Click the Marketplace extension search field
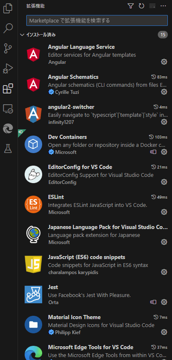The image size is (172, 360). click(x=97, y=20)
